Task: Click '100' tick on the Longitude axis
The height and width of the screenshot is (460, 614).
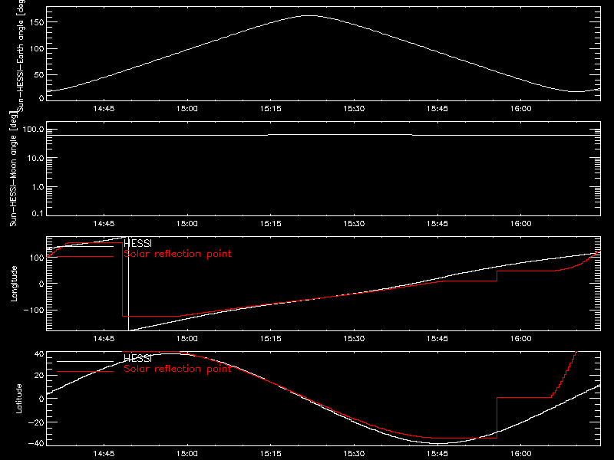Action: click(36, 258)
